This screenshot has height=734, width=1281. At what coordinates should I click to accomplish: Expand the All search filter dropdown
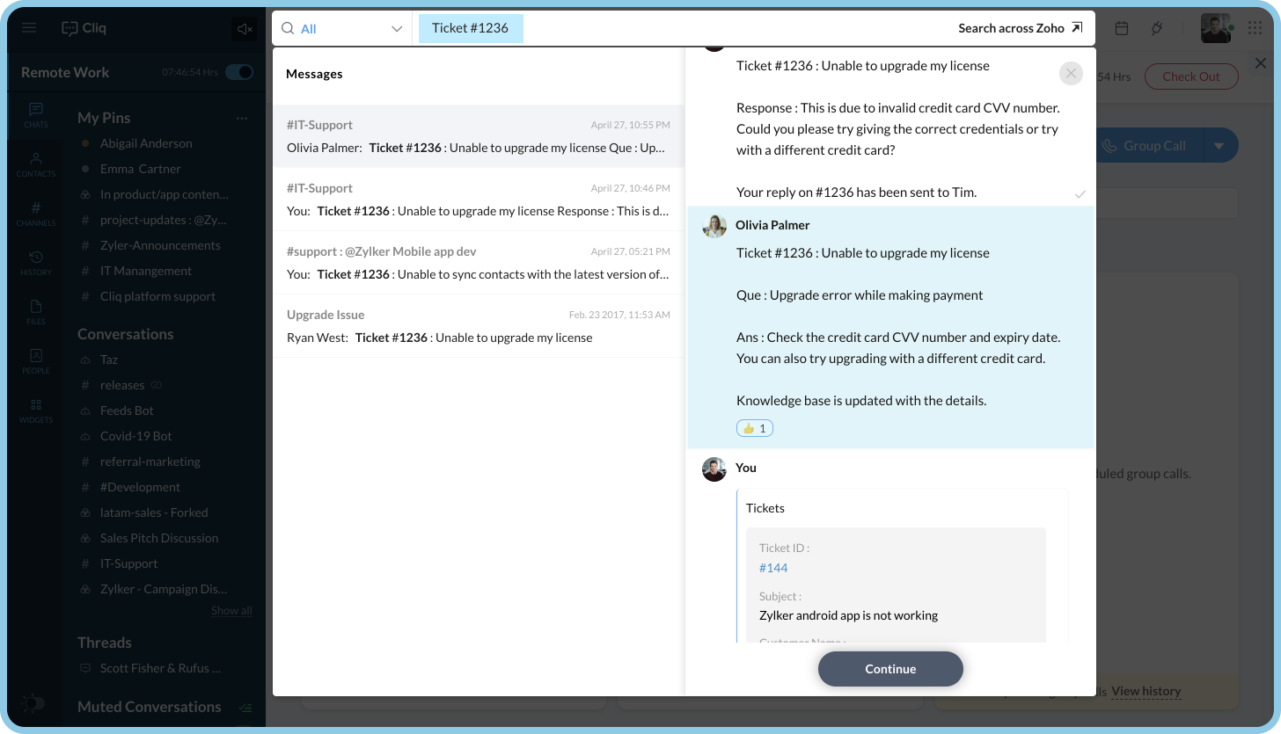342,28
